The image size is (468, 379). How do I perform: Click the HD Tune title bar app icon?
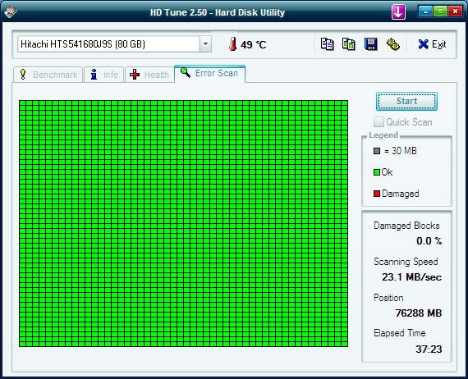11,11
